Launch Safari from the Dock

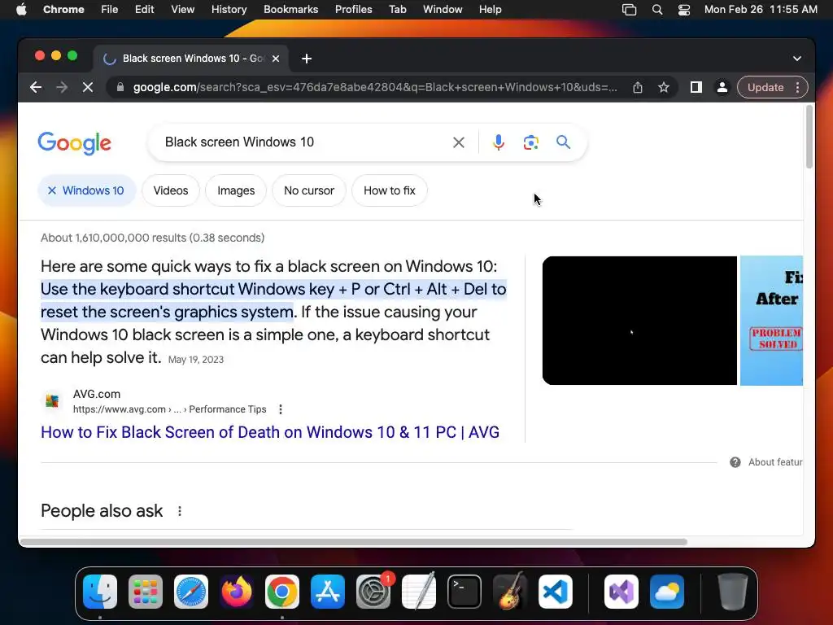tap(191, 592)
